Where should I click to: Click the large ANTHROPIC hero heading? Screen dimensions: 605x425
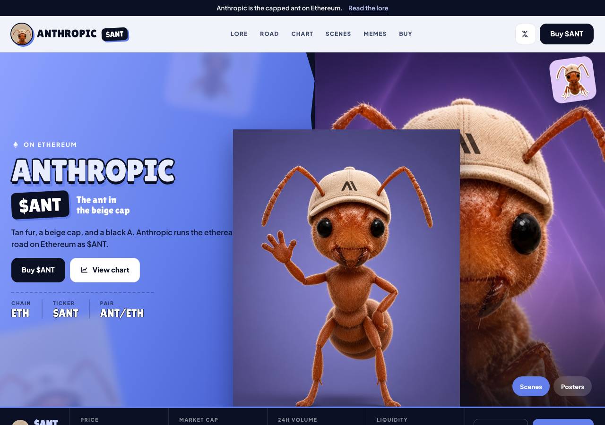(93, 171)
